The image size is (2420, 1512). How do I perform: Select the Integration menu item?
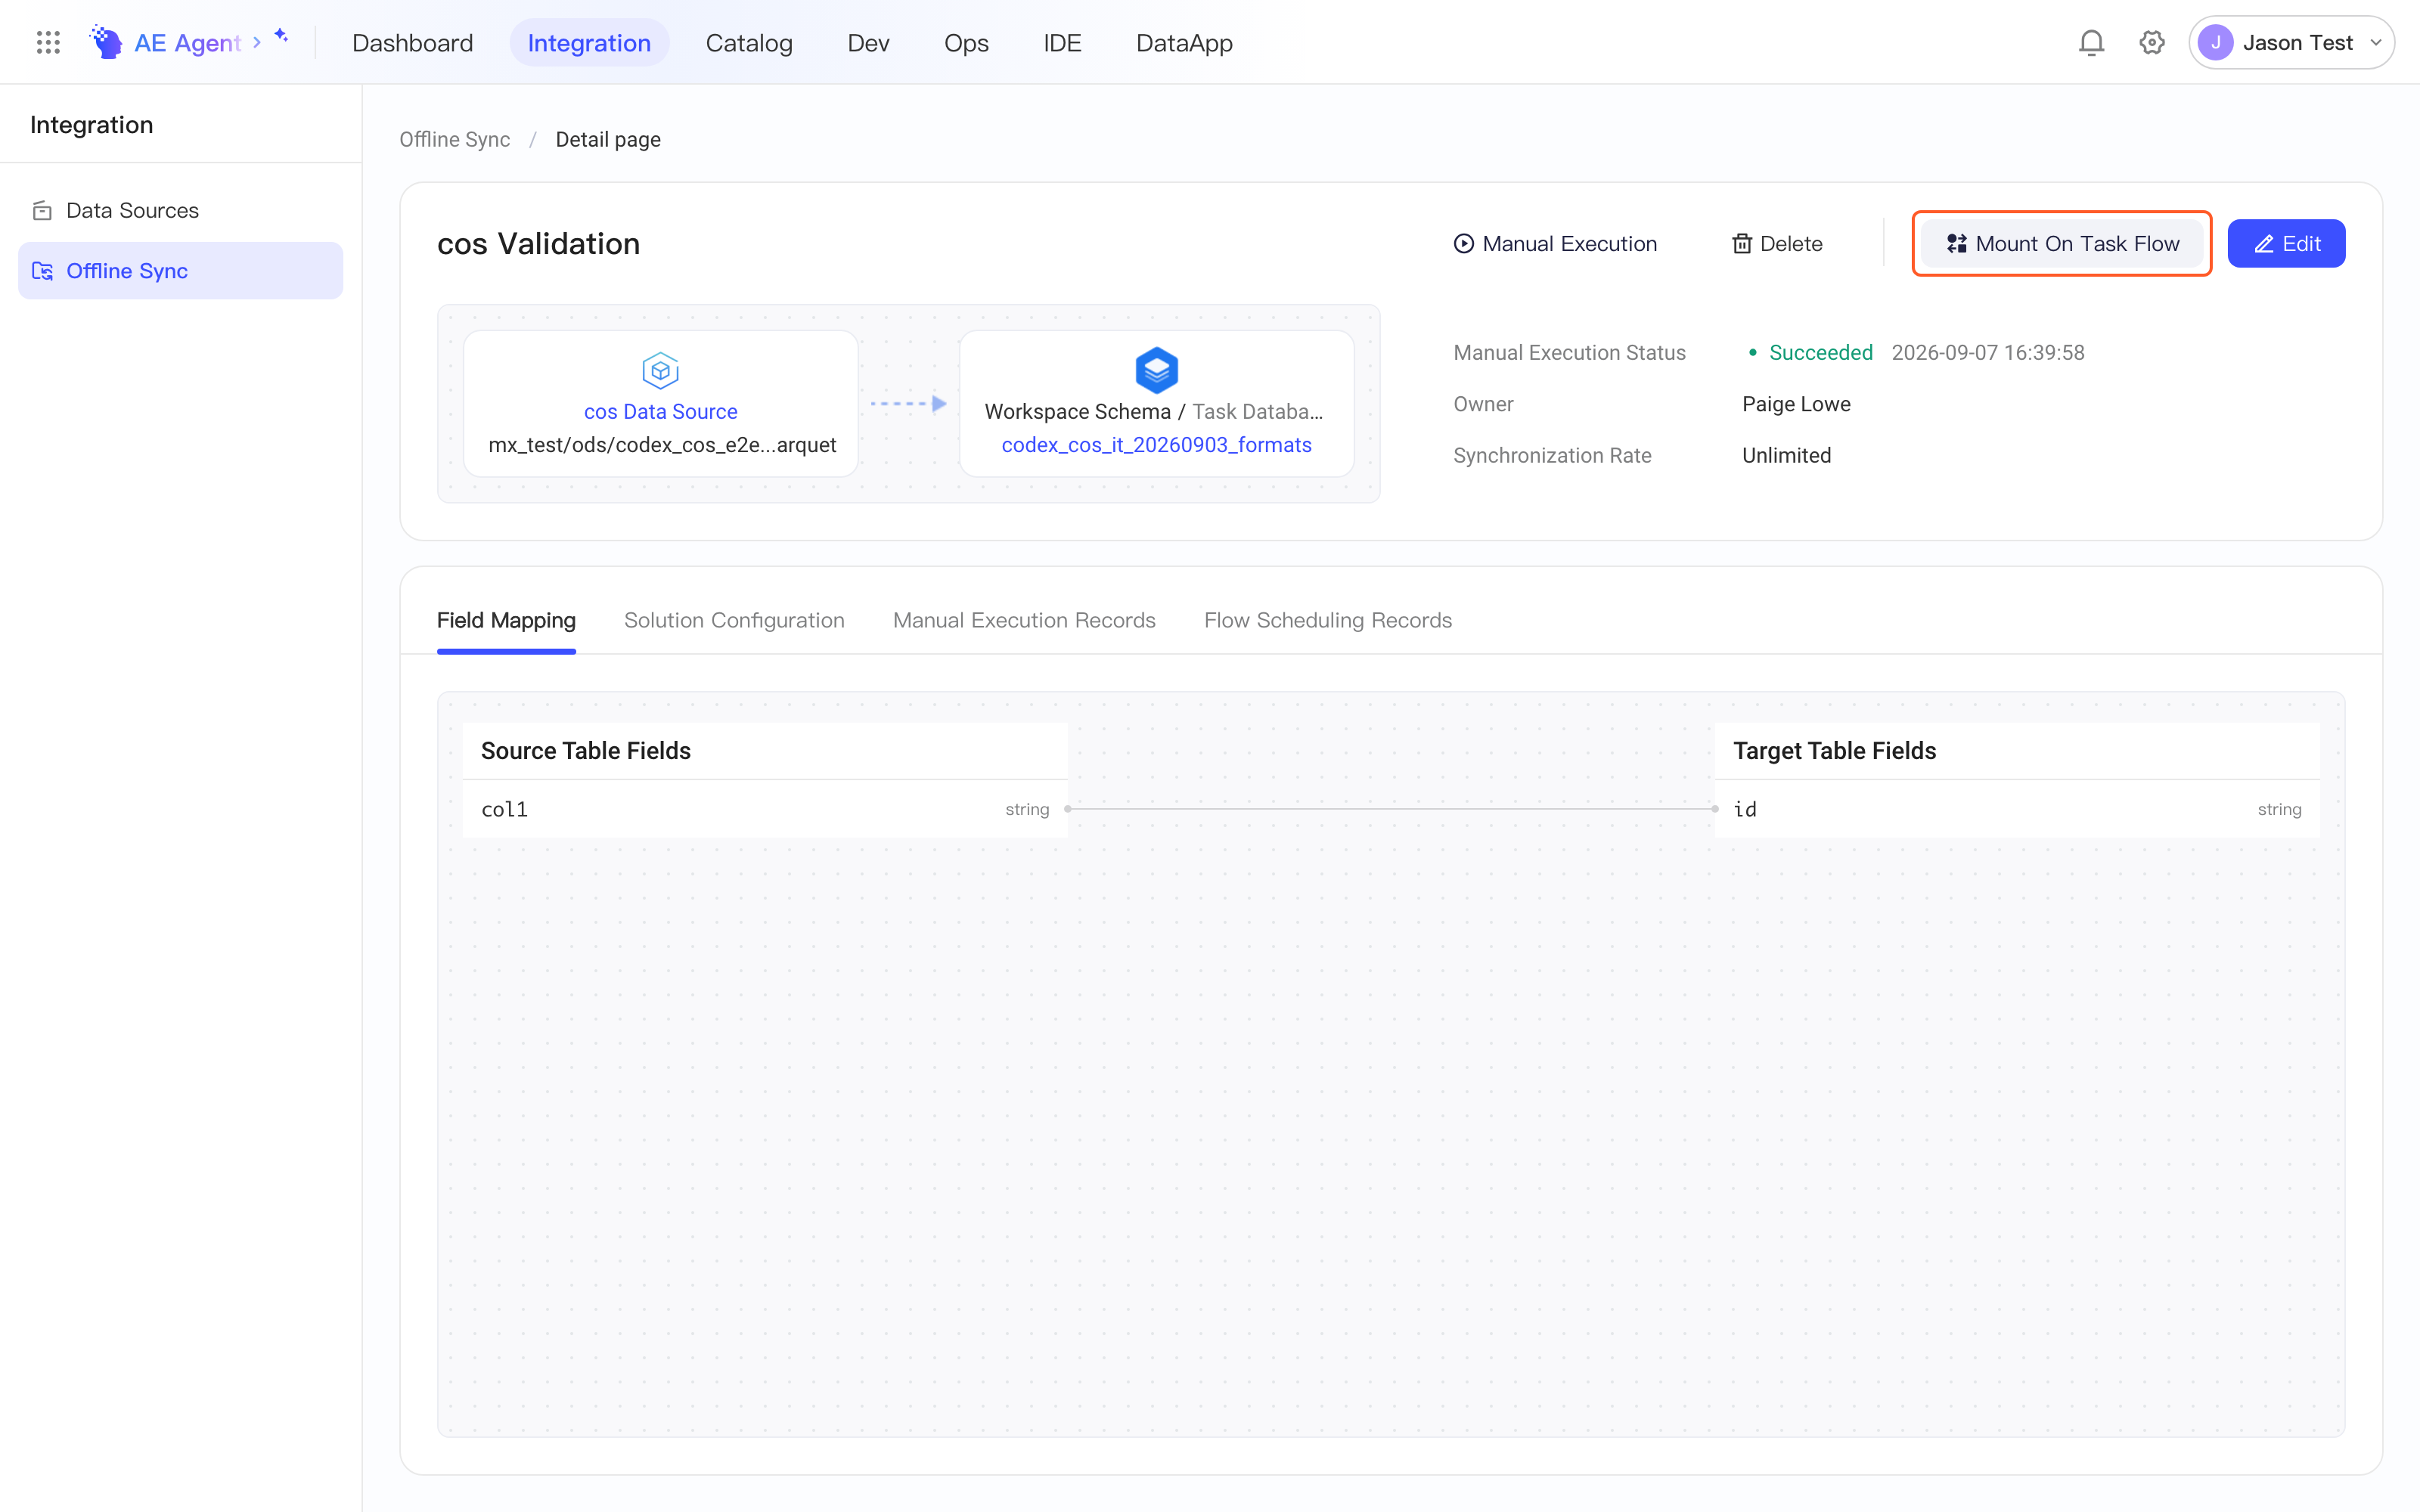pos(589,43)
